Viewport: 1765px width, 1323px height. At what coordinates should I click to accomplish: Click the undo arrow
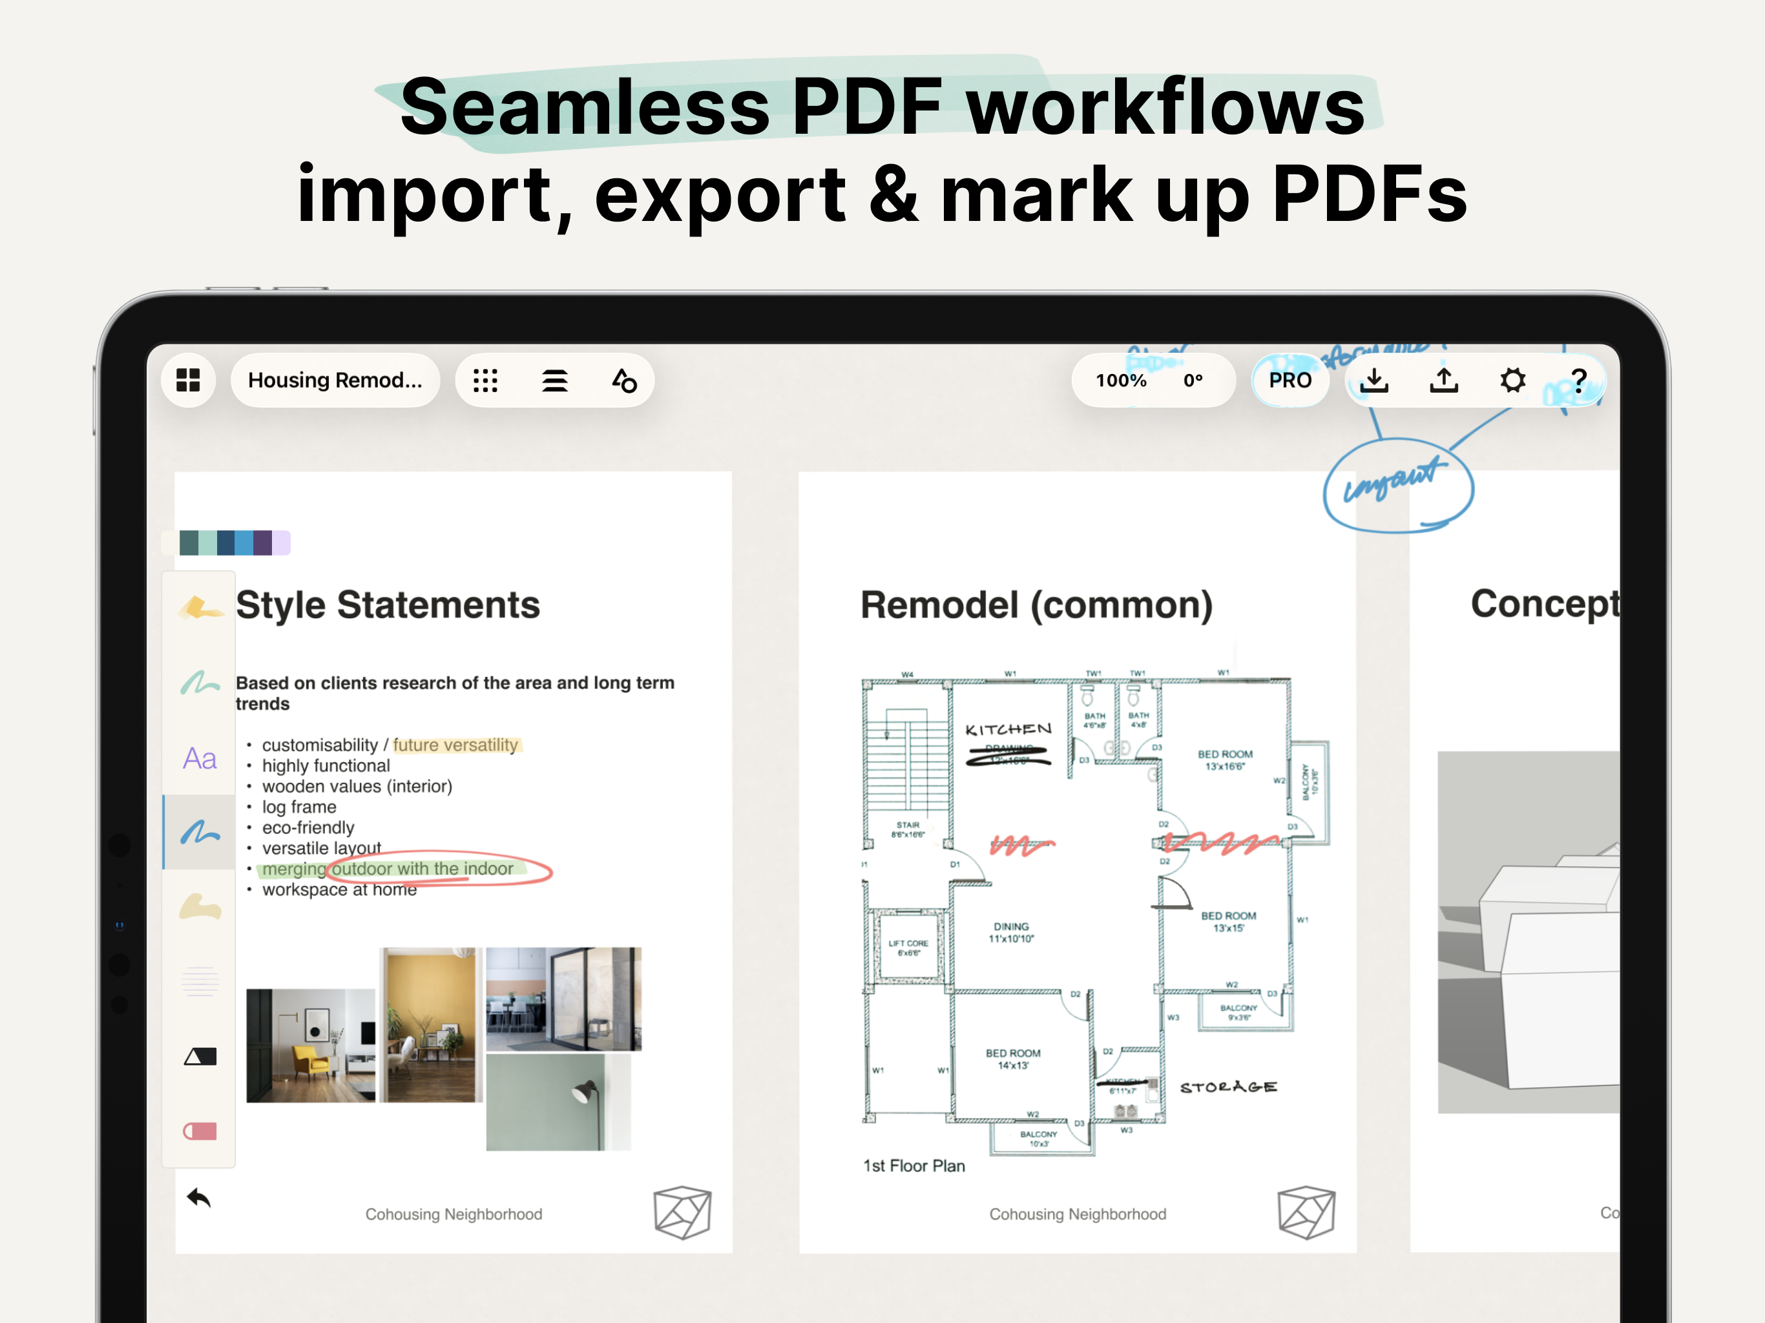[x=199, y=1198]
